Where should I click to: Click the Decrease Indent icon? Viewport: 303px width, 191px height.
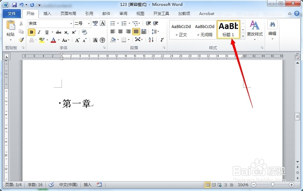coord(148,23)
